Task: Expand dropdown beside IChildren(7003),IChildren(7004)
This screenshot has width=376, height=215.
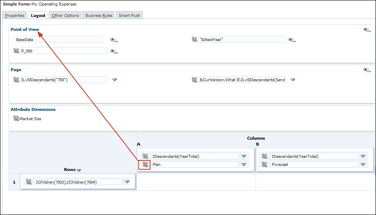Action: (x=127, y=182)
